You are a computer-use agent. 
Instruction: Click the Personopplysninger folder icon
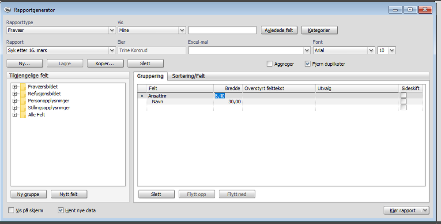[x=23, y=101]
